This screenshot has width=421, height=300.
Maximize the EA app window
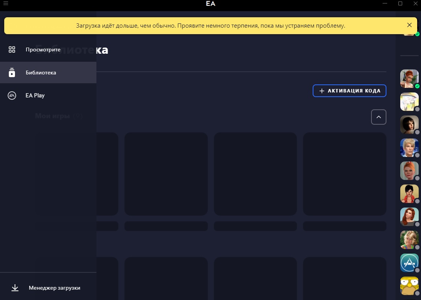point(400,3)
